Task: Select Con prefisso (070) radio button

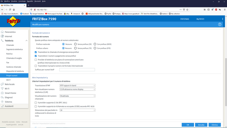Action: coord(95,48)
